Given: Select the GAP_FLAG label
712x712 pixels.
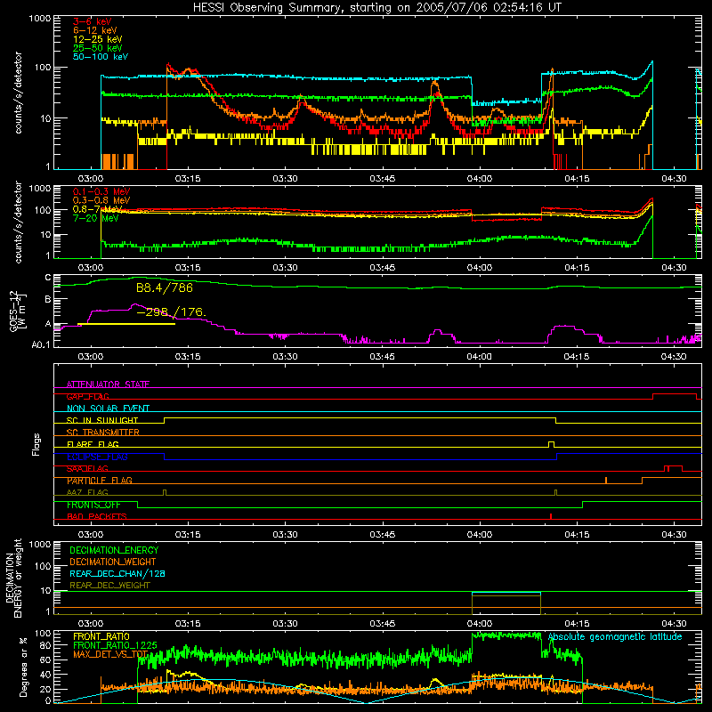Looking at the screenshot, I should [87, 396].
